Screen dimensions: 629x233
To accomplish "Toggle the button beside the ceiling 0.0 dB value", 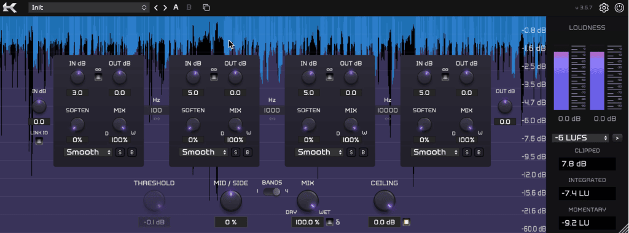I will tap(406, 222).
